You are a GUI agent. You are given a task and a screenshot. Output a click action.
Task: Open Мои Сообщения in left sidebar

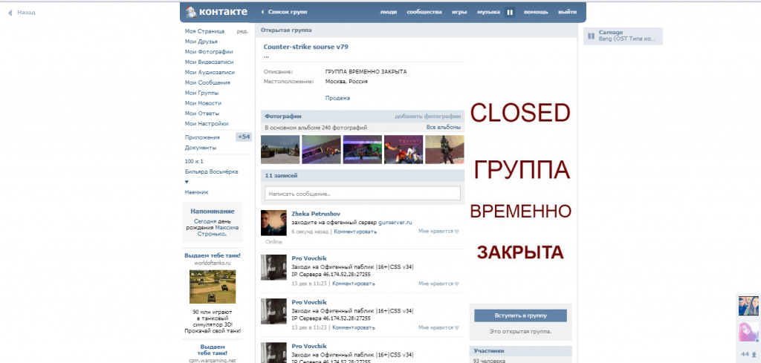tap(207, 82)
